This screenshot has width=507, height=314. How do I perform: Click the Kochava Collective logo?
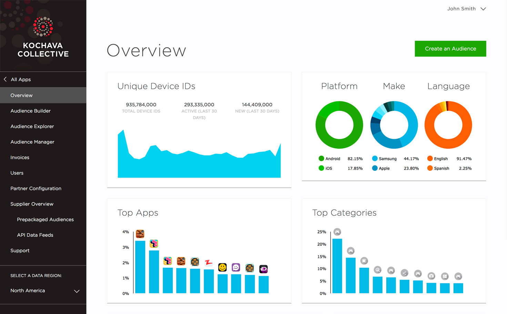click(43, 37)
